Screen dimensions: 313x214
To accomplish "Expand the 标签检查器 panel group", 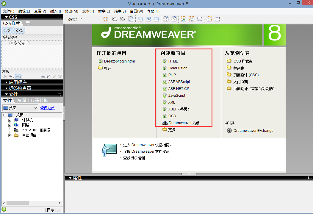I will pos(6,88).
